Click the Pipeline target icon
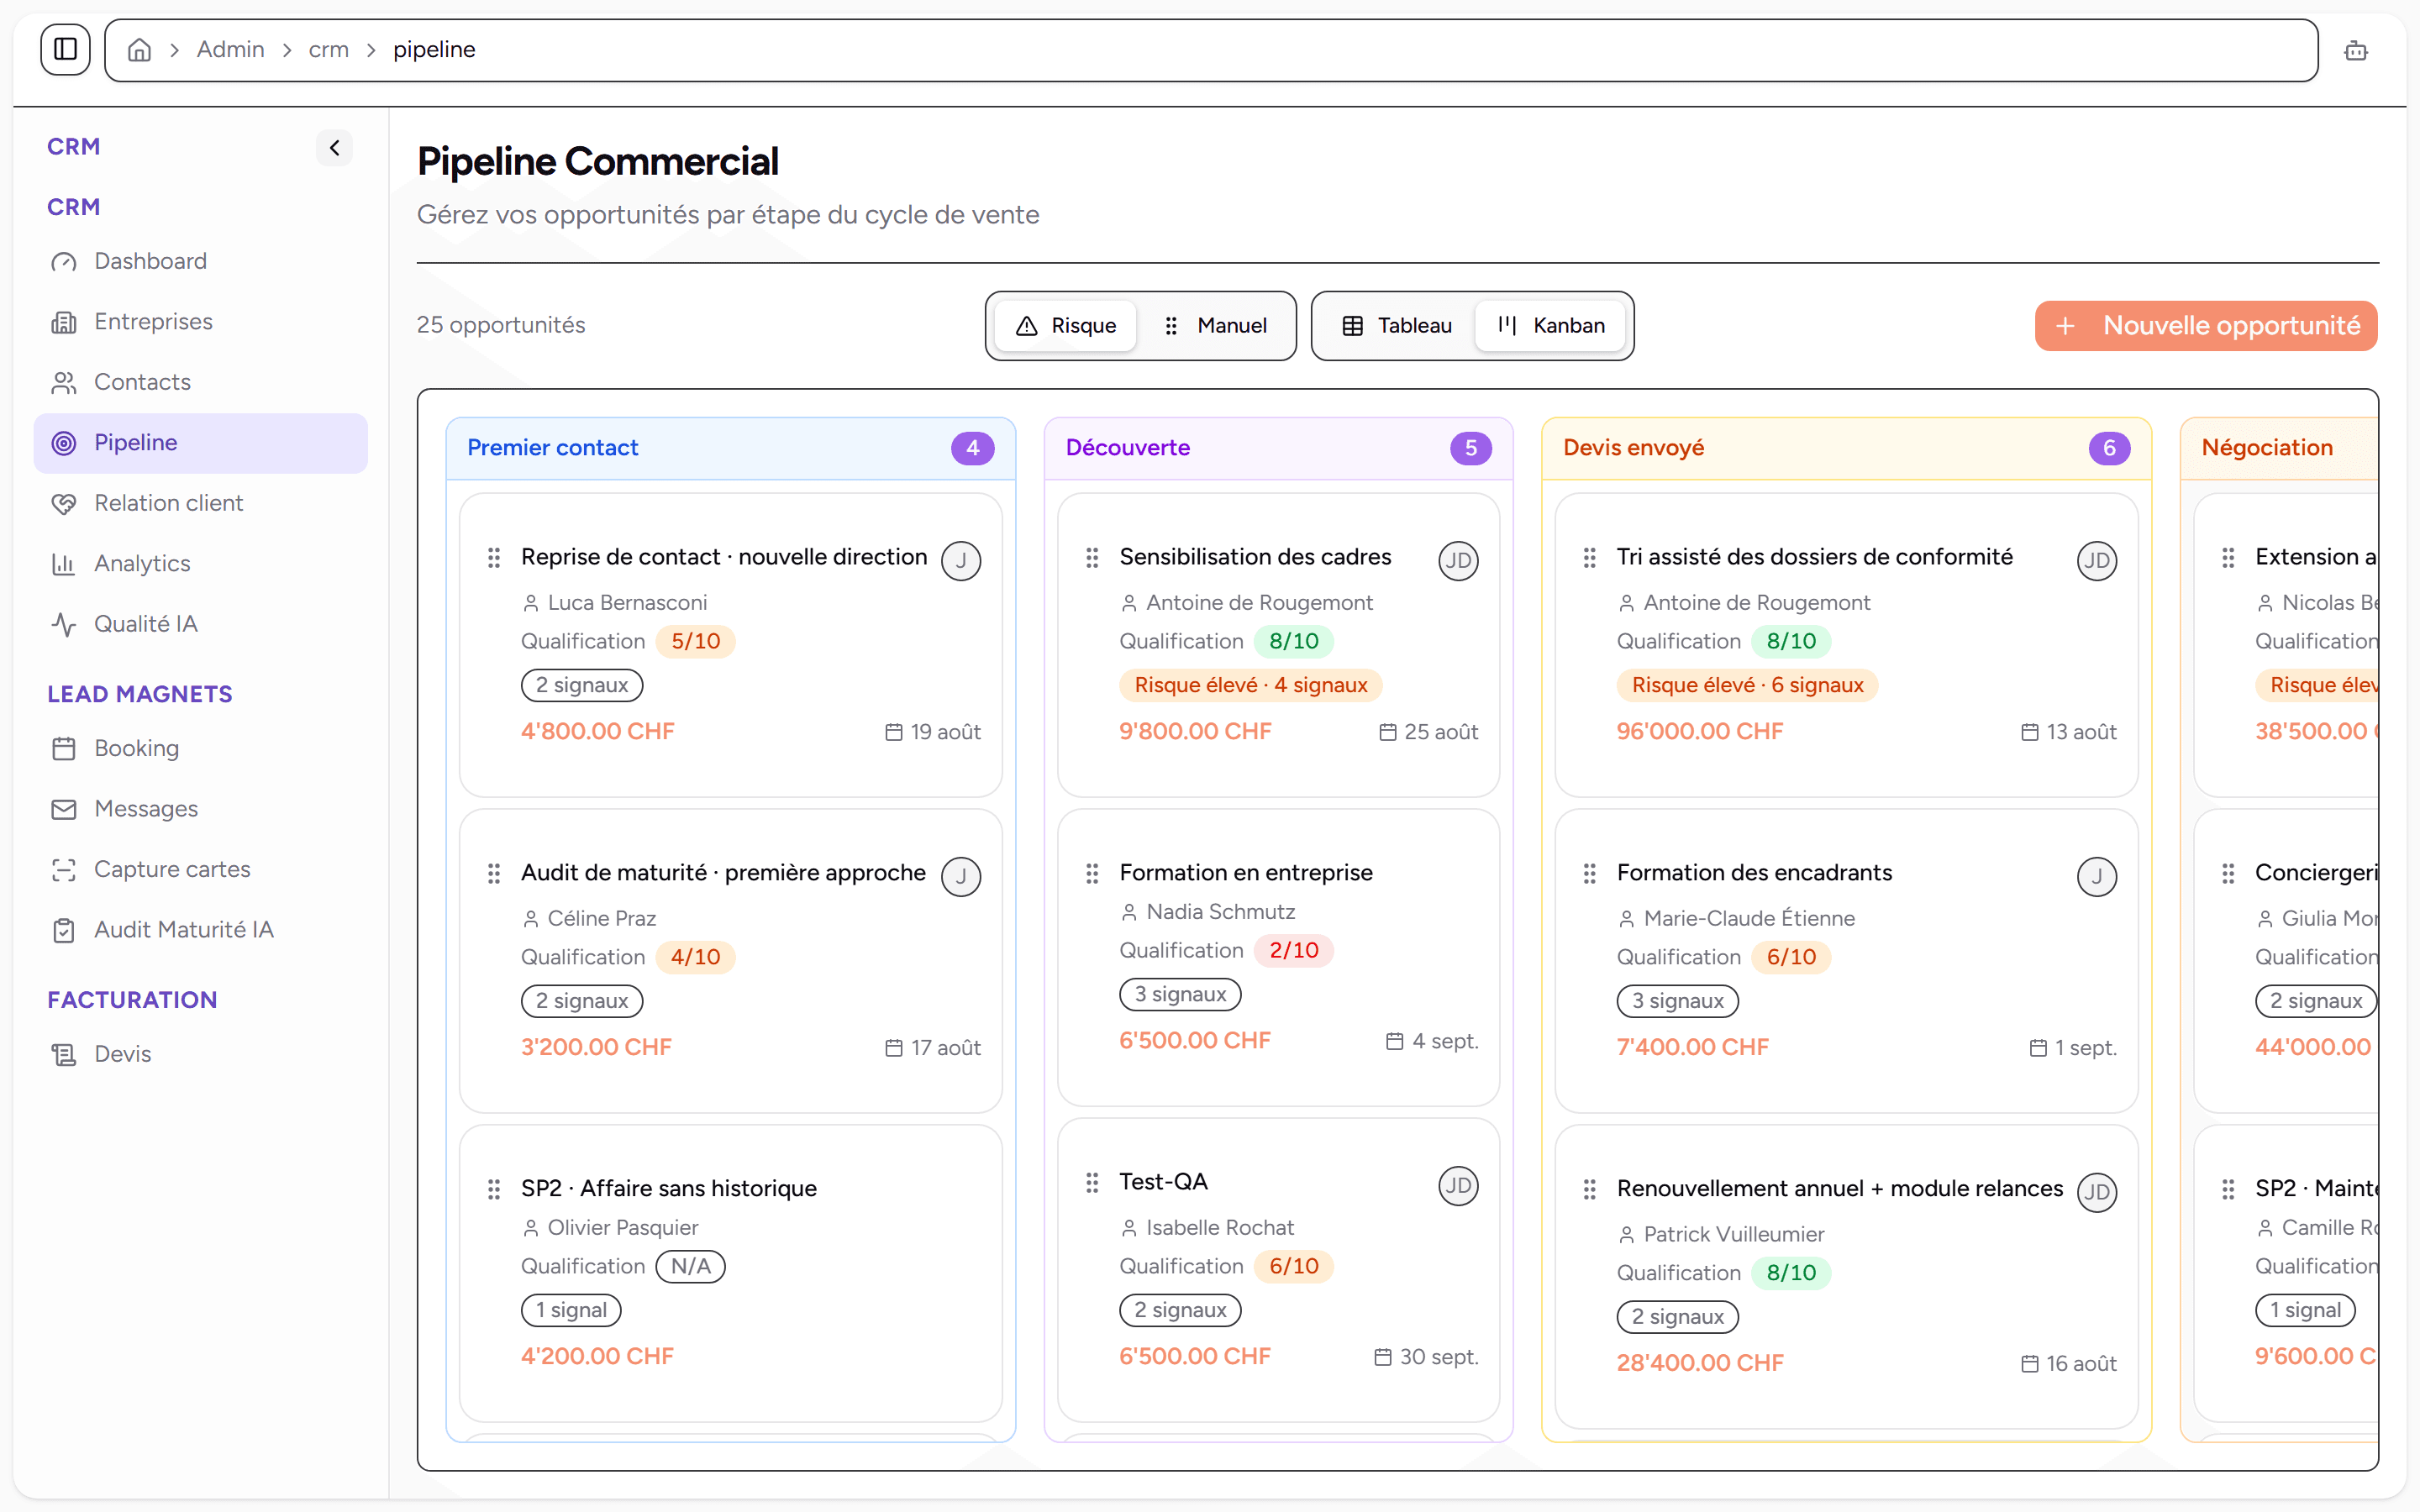Screen dimensions: 2420x1512 point(64,443)
